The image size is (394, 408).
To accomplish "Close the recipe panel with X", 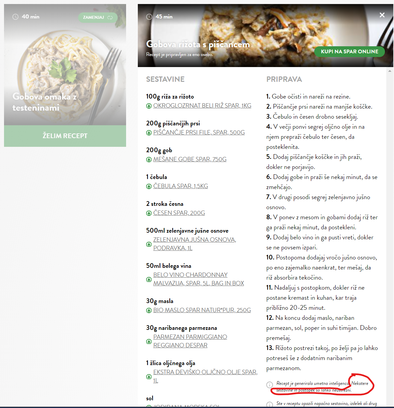I will point(382,15).
